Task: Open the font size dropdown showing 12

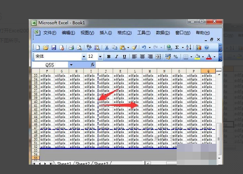Action: pyautogui.click(x=100, y=57)
